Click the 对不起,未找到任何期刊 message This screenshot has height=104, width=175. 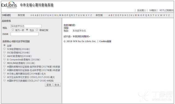[77, 36]
